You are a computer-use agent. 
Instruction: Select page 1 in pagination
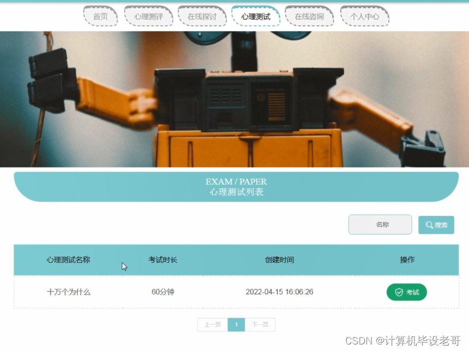coord(236,325)
